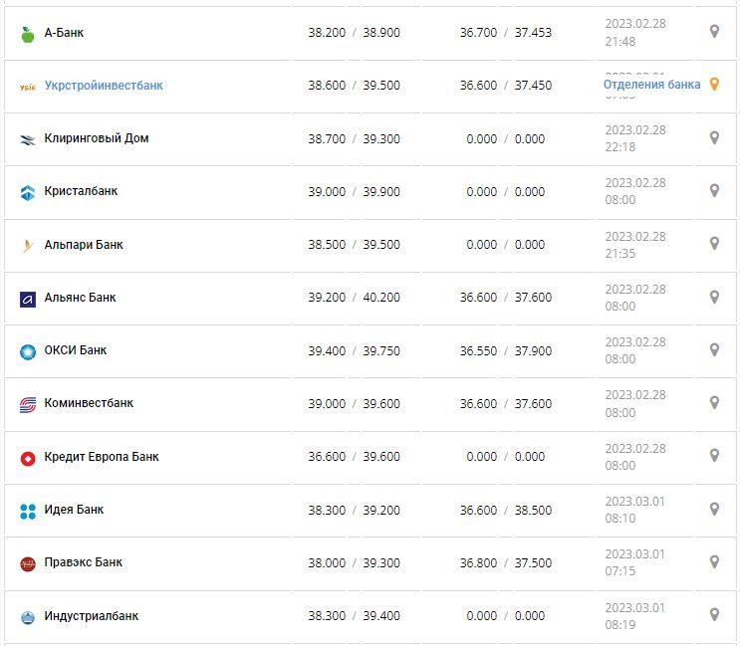Viewport: 740px width, 646px height.
Task: Click the orange location pin for Укрстройинвестбанк
Action: coord(713,85)
